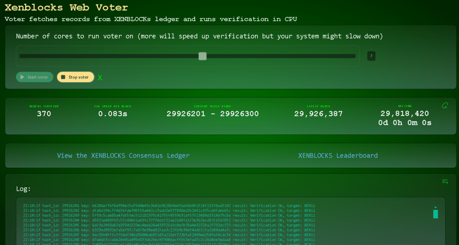Click the refresh icon in stats panel
Screen dimensions: 459x245
445,105
